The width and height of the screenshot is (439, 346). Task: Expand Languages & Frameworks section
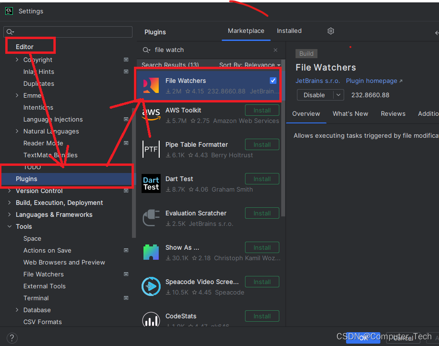9,214
